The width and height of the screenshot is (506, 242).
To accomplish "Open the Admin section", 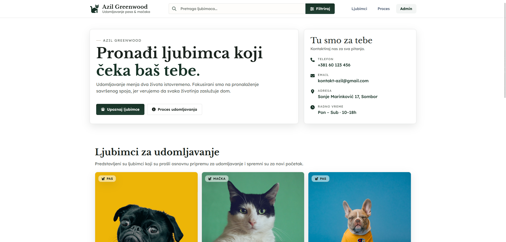I will click(x=406, y=9).
